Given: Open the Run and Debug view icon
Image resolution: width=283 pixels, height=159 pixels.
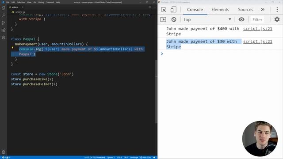Looking at the screenshot, I should click(4, 38).
